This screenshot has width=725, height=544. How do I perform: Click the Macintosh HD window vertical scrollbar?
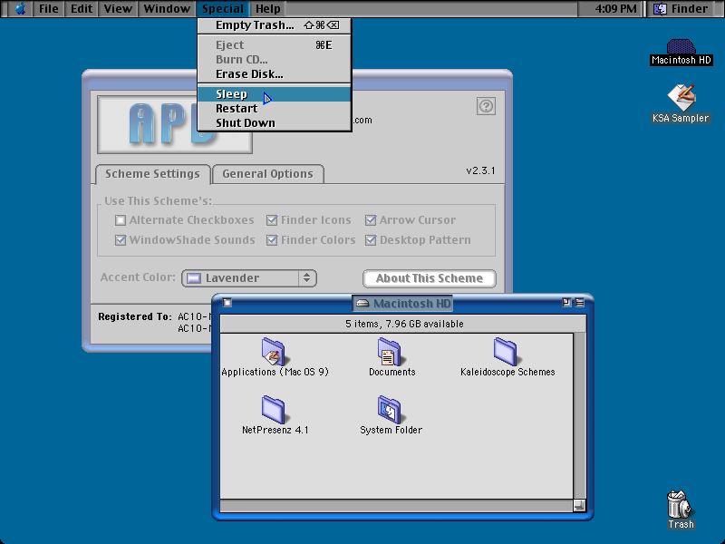(580, 415)
